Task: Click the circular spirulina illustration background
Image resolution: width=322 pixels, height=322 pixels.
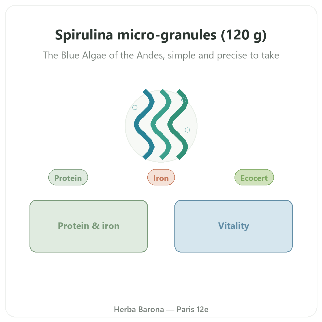Action: pos(161,126)
